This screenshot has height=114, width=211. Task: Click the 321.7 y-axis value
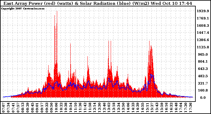(x=203, y=83)
